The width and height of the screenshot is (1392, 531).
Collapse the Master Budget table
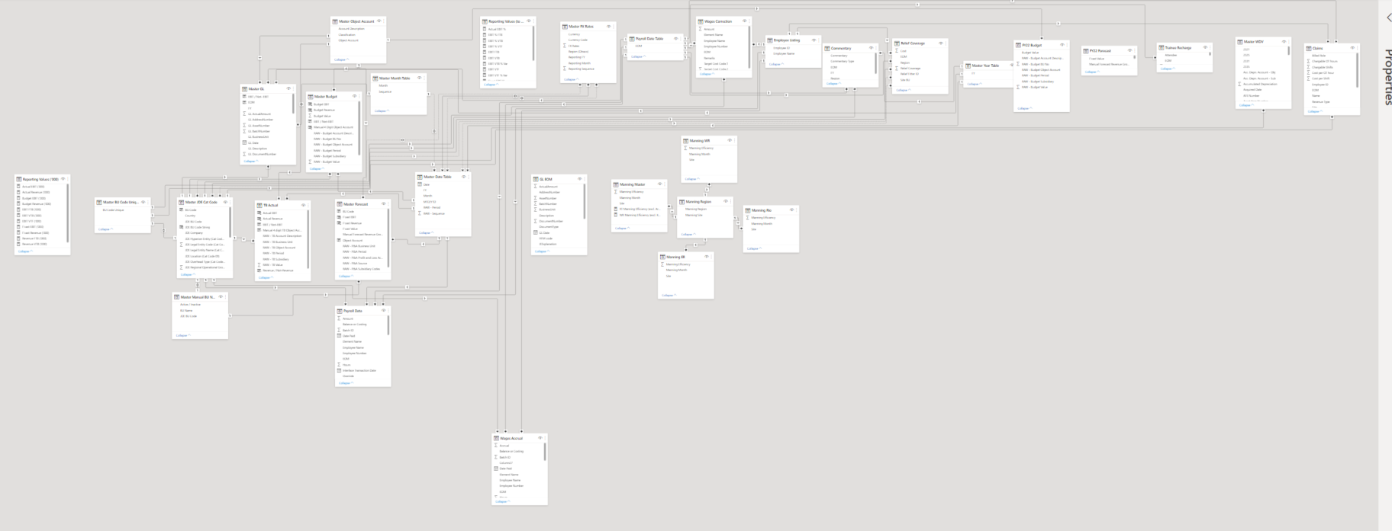(316, 169)
